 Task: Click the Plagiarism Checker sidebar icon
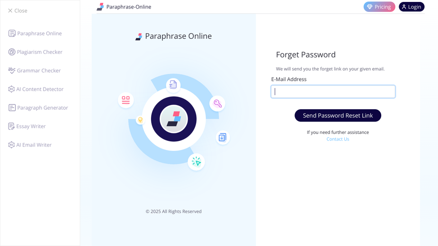click(12, 52)
